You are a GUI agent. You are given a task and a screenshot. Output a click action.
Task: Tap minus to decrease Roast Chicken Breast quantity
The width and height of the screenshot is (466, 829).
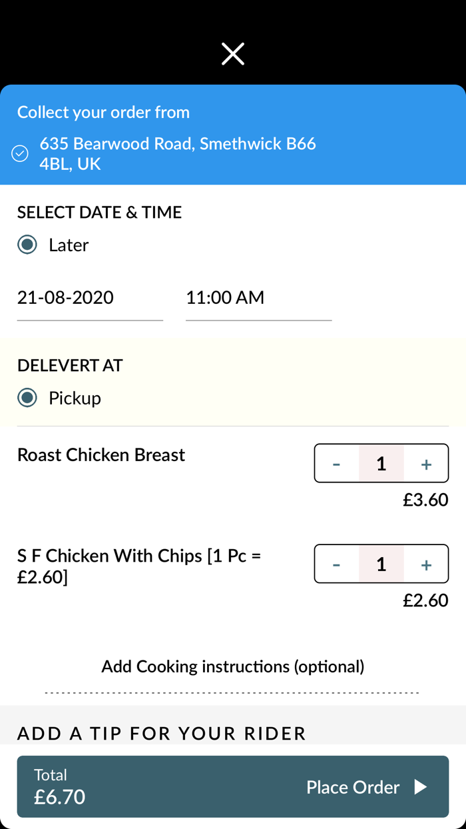pos(337,463)
